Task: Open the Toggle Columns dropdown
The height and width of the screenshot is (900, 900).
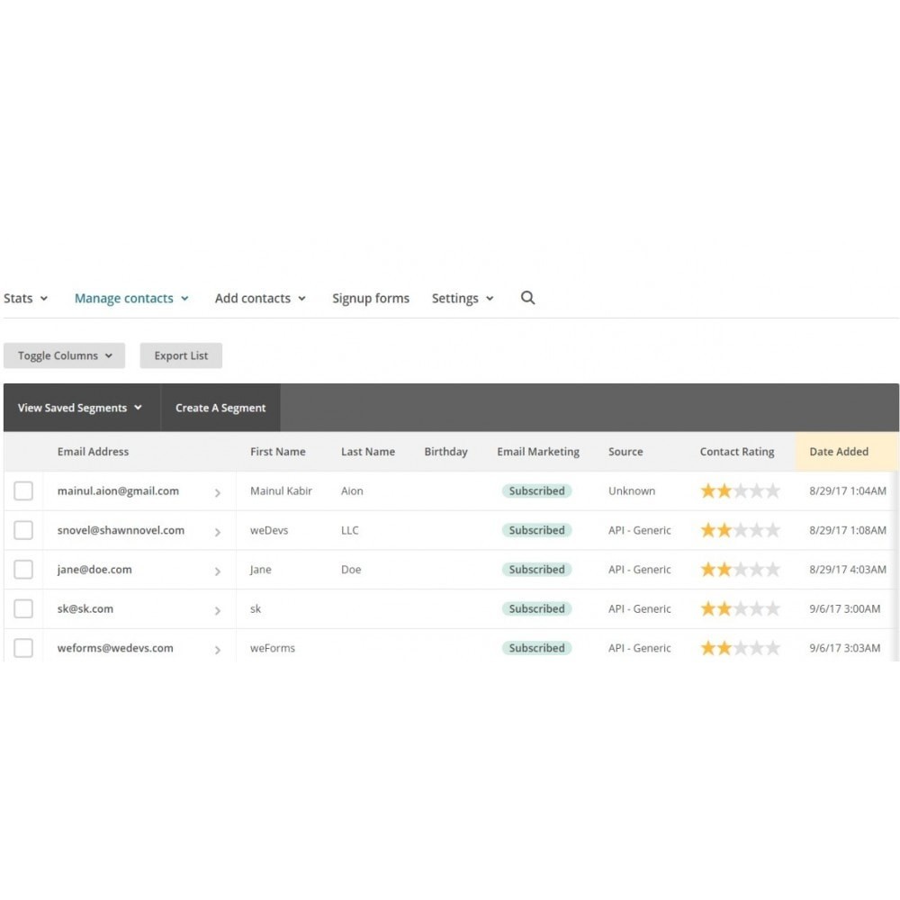Action: point(64,355)
